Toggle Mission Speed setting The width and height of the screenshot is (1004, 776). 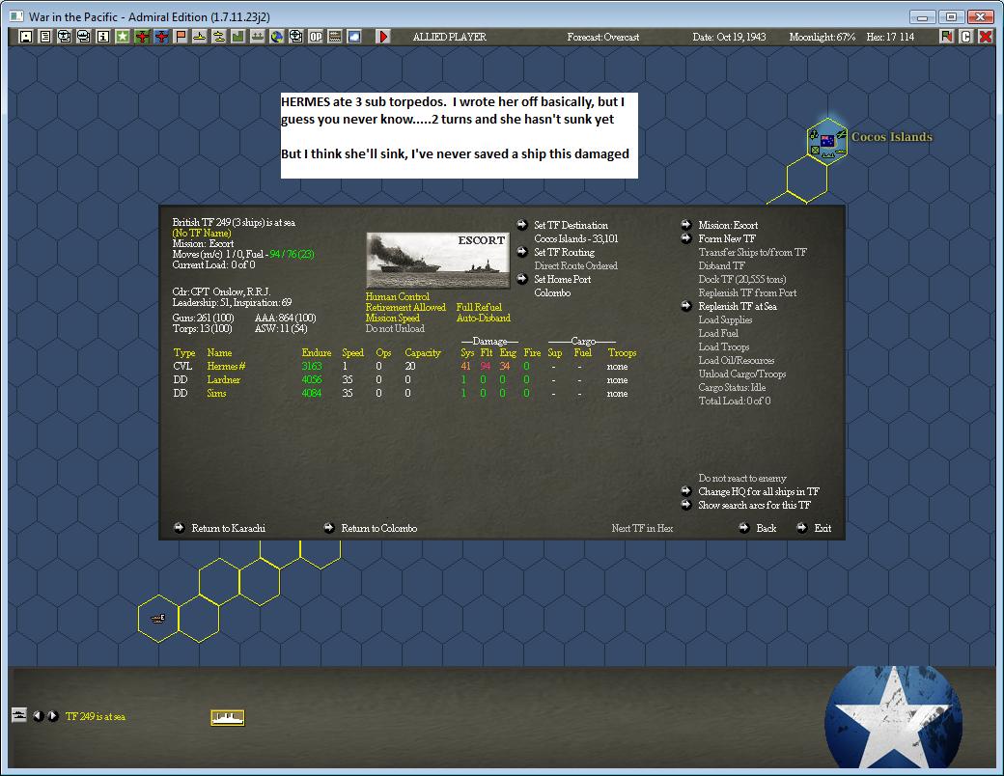tap(393, 318)
